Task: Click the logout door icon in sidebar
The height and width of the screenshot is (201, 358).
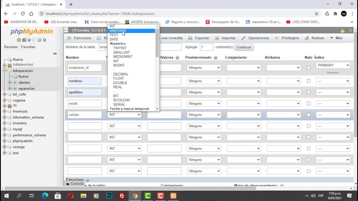Action: pos(24,40)
